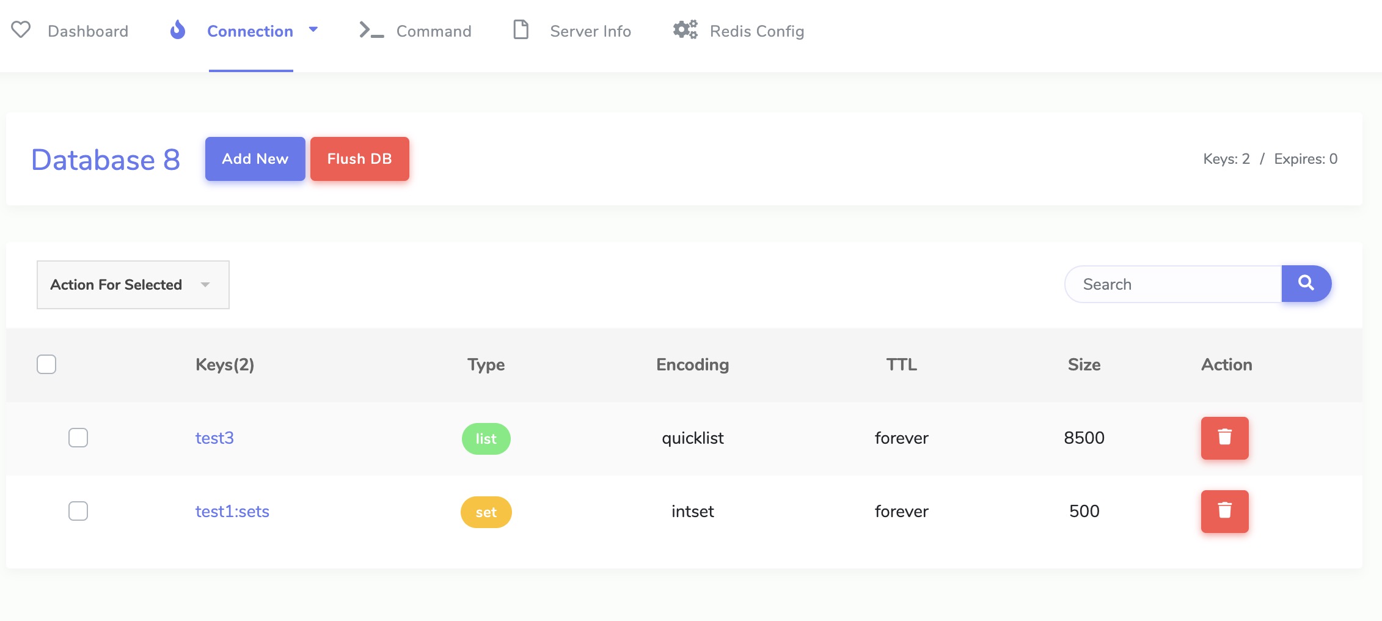Check the box for the test3 row

click(x=78, y=438)
